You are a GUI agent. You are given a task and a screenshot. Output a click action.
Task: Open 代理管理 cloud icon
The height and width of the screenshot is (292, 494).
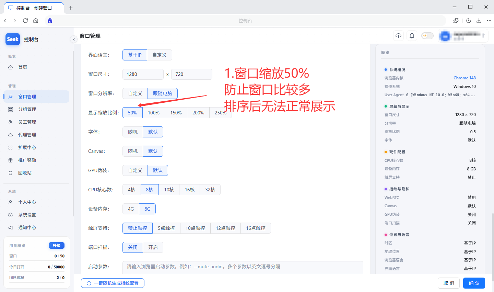point(11,135)
